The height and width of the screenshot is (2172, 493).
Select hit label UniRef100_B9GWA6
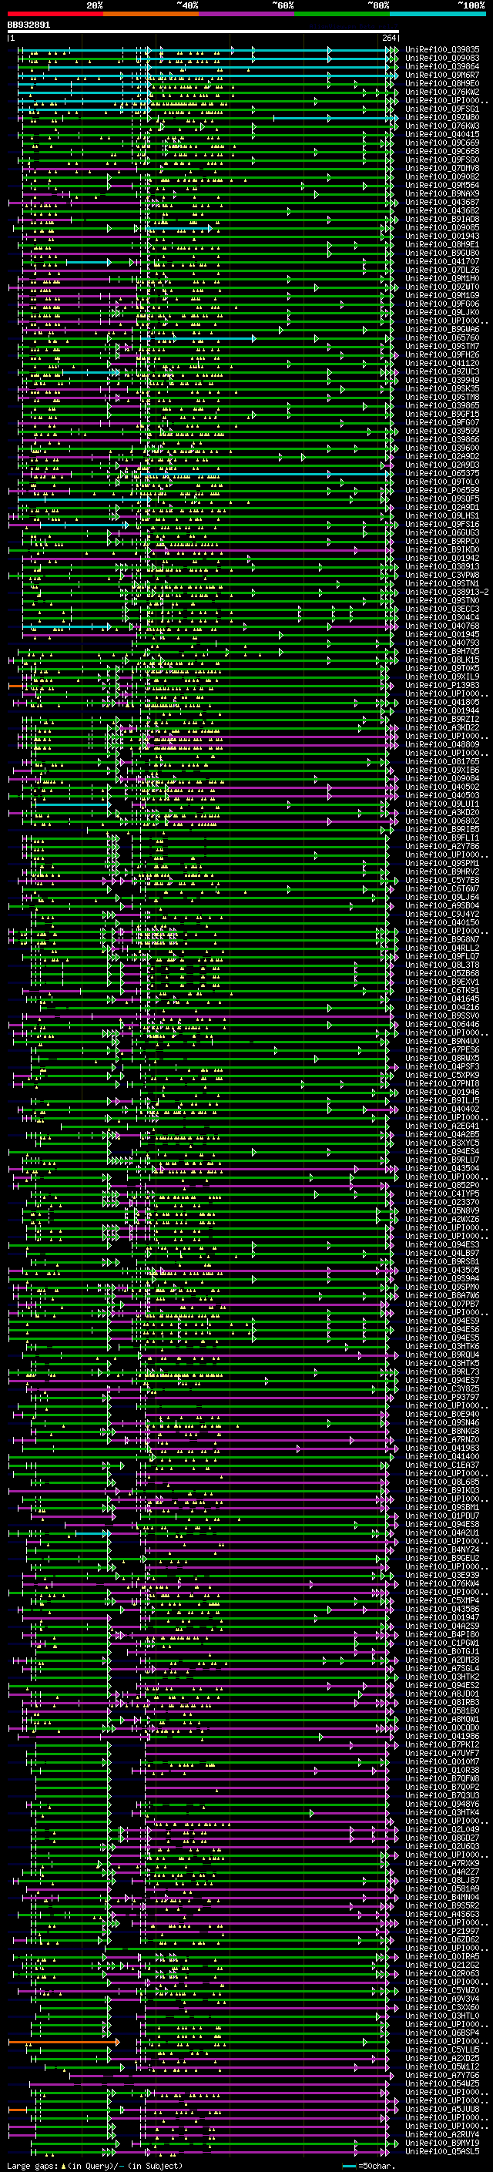[442, 330]
